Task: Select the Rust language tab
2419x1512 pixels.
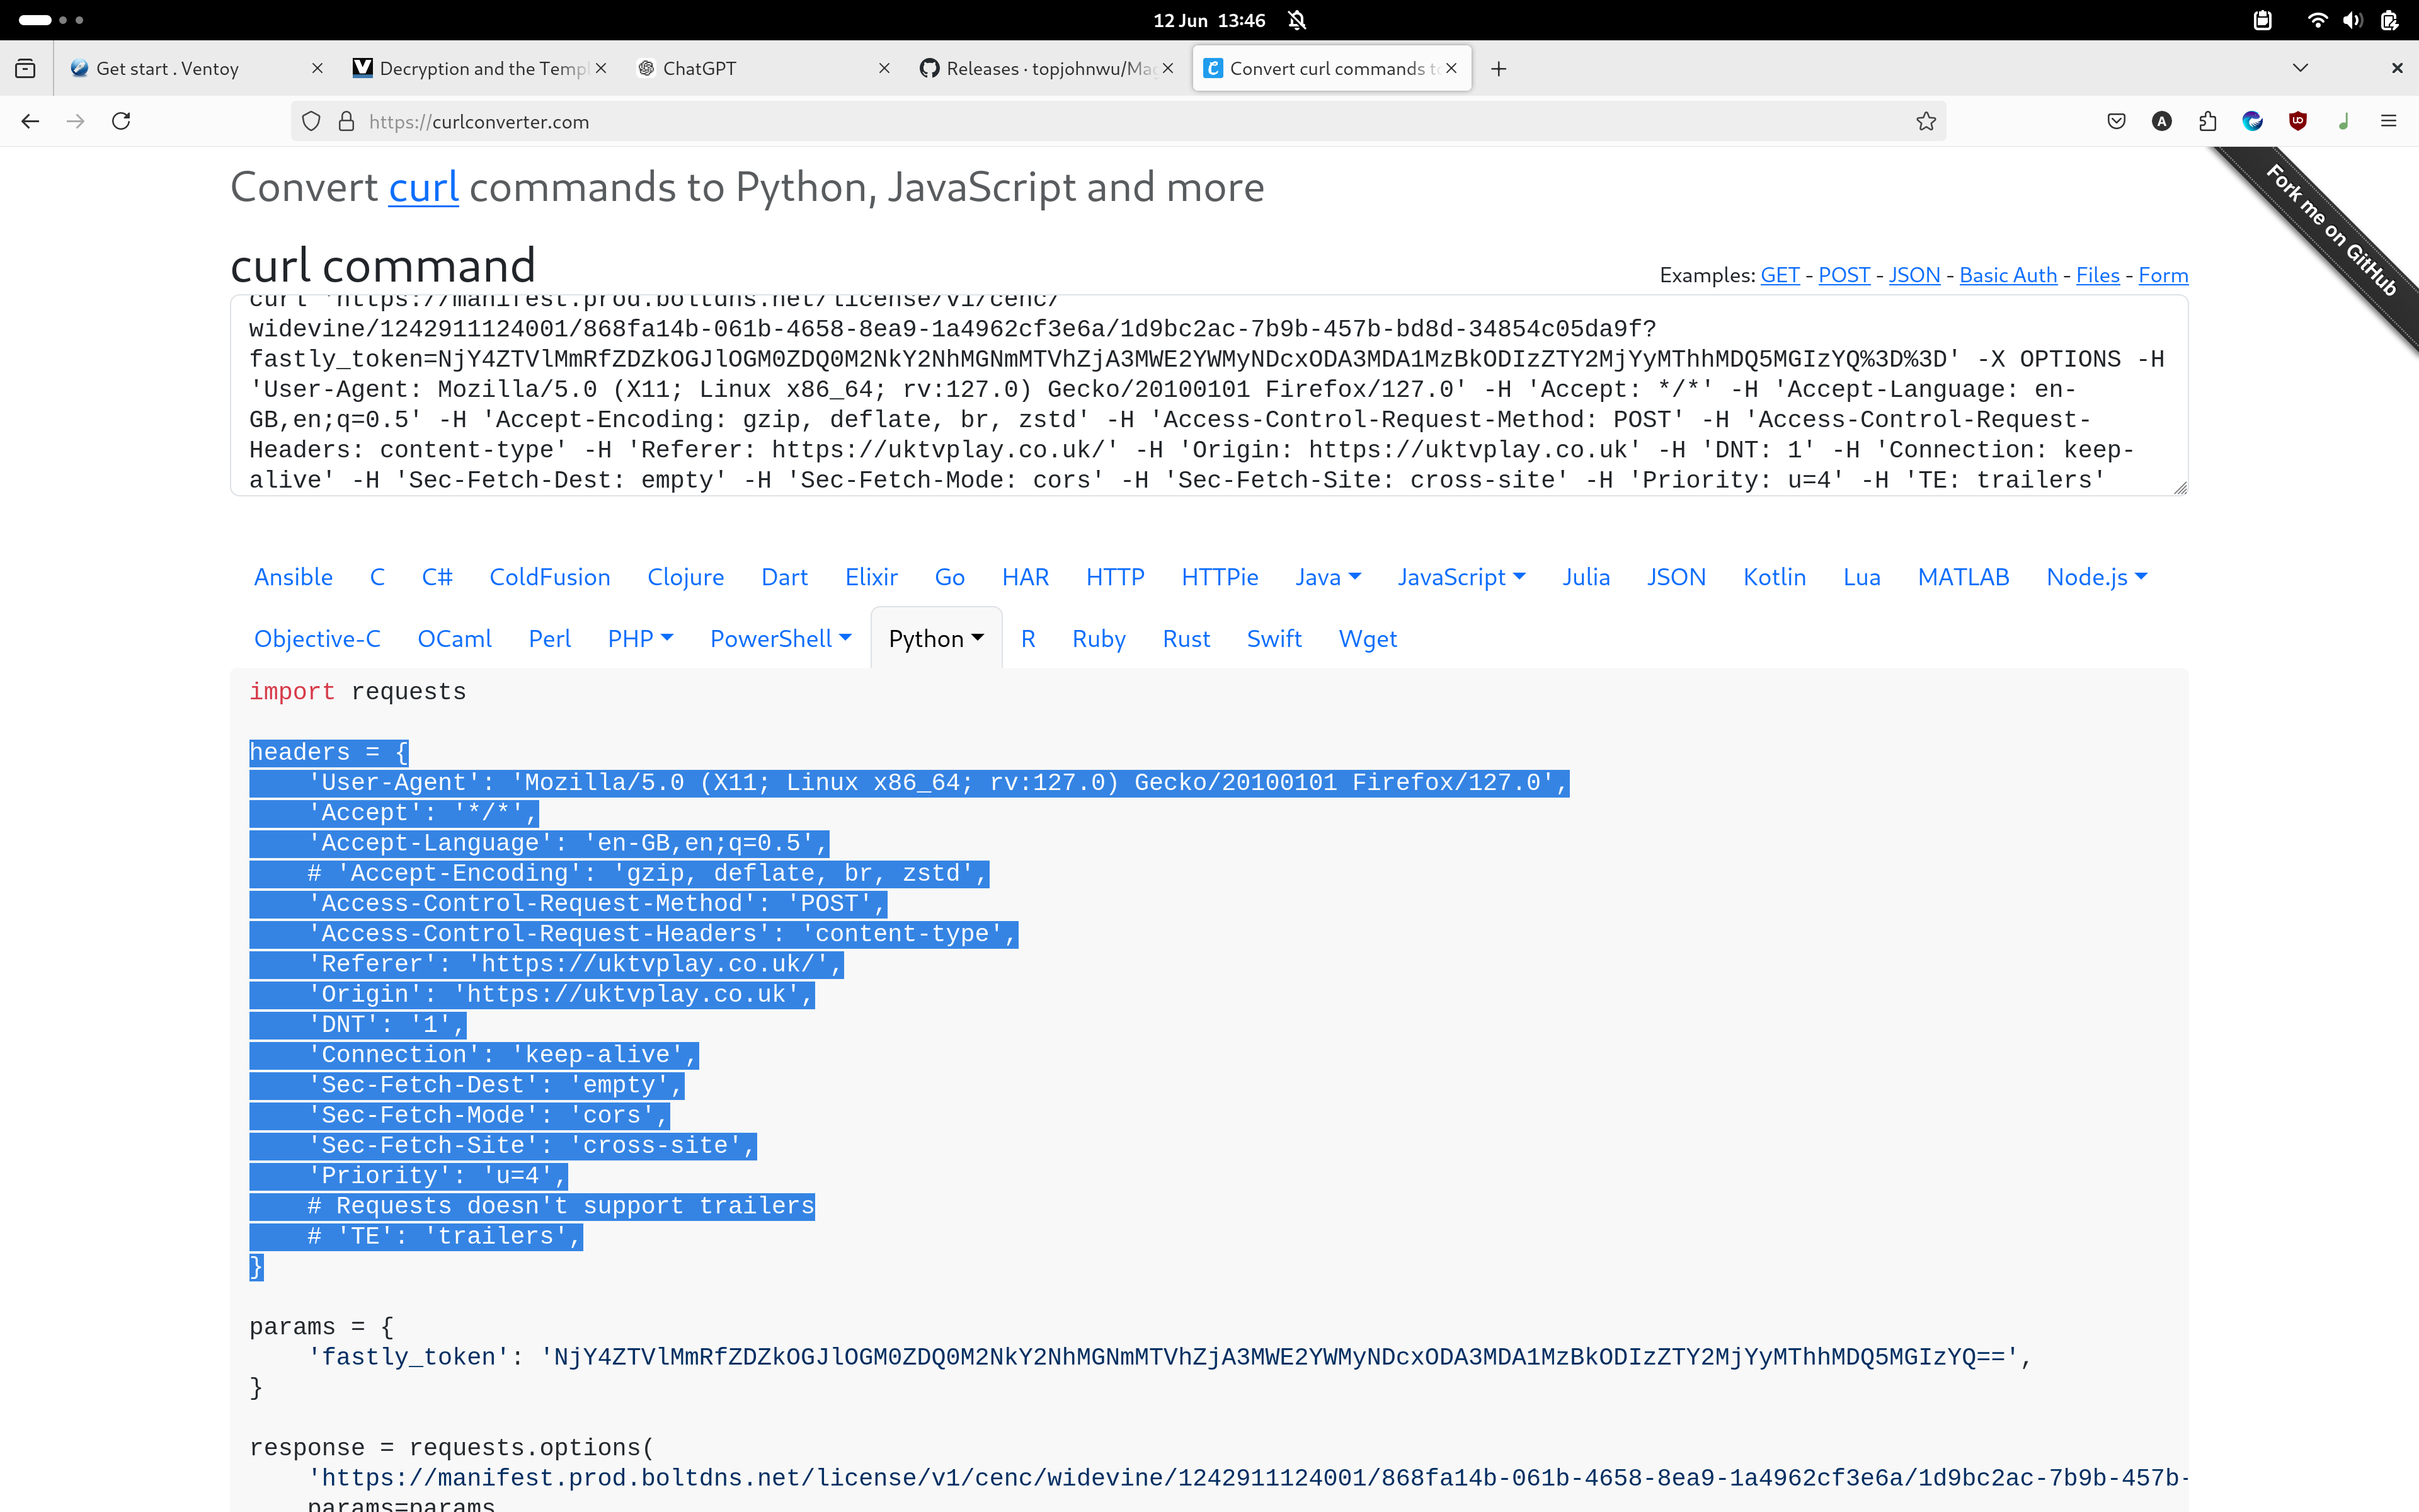Action: click(1186, 639)
